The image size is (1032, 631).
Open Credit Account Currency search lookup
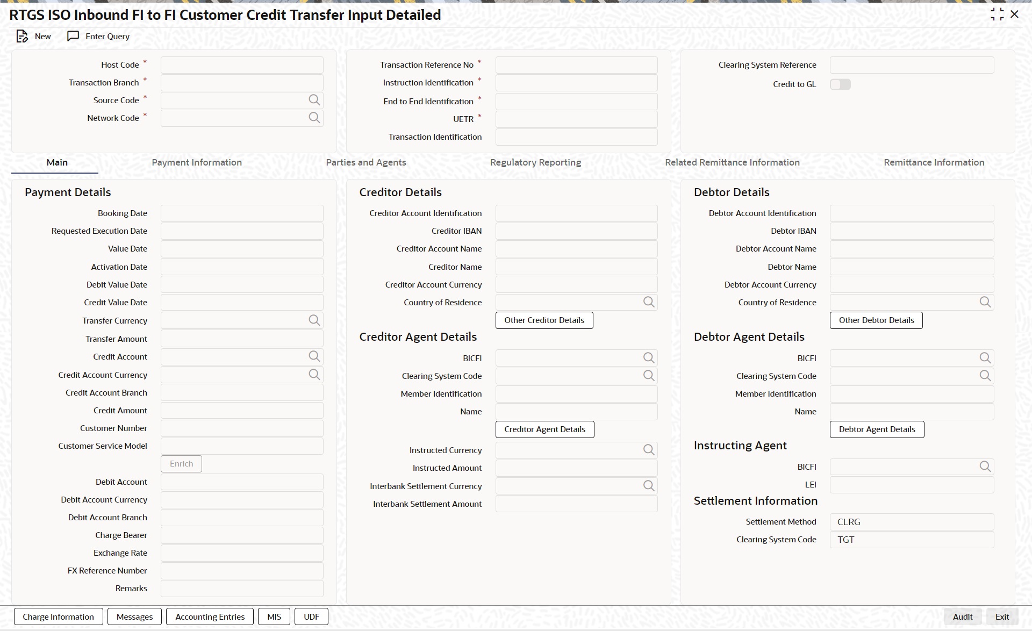point(314,375)
